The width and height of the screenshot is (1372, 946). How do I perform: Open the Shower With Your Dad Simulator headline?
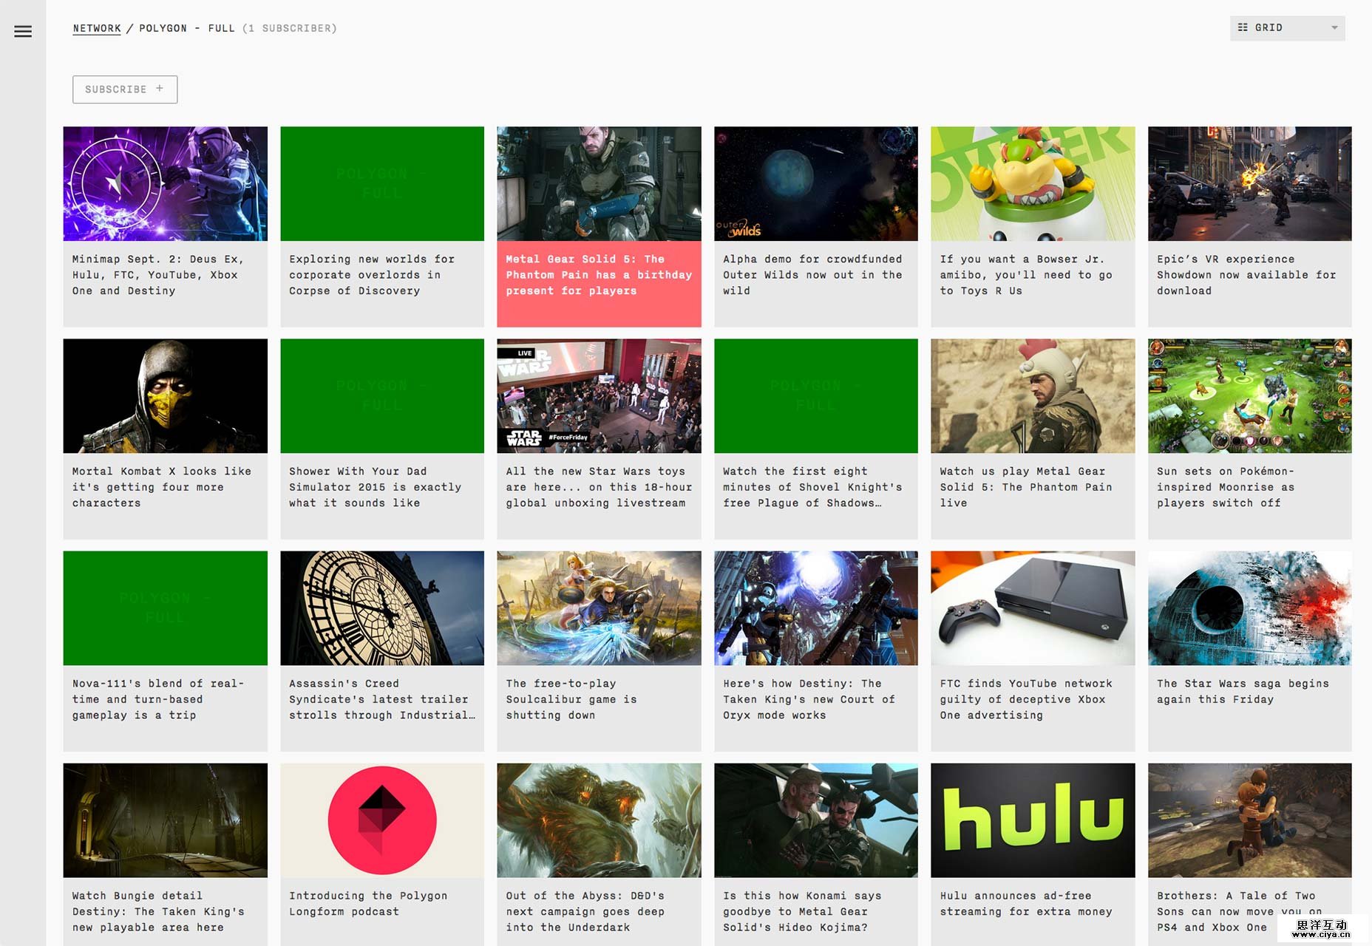375,487
